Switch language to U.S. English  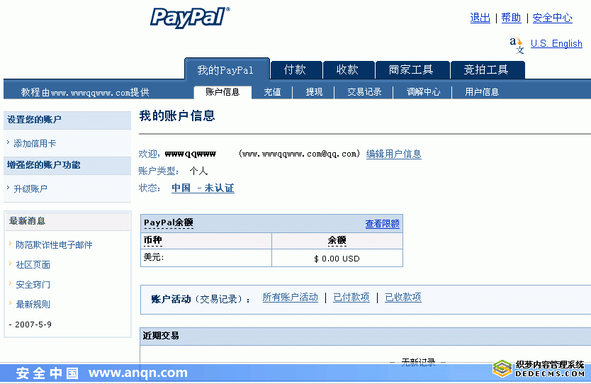coord(556,44)
